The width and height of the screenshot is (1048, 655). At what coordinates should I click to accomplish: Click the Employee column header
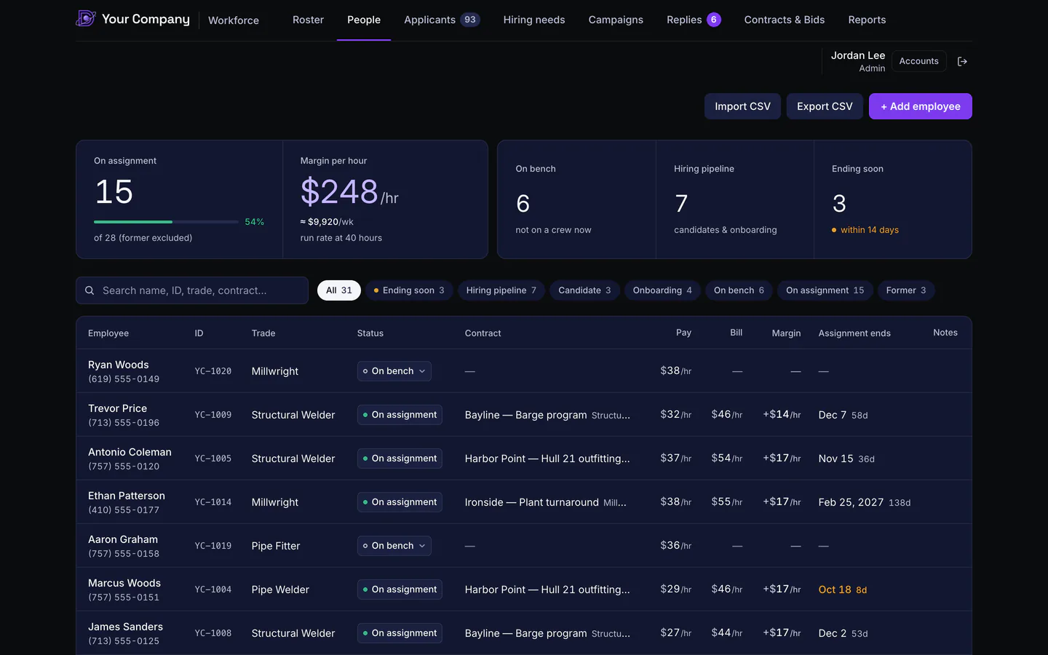tap(108, 333)
